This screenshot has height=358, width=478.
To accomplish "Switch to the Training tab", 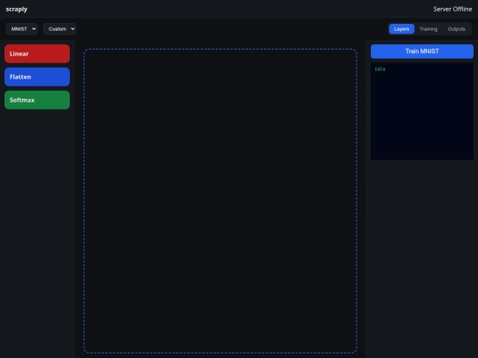I will 428,29.
